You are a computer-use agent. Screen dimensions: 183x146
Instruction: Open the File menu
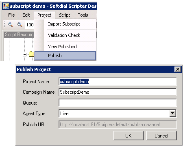(11, 15)
